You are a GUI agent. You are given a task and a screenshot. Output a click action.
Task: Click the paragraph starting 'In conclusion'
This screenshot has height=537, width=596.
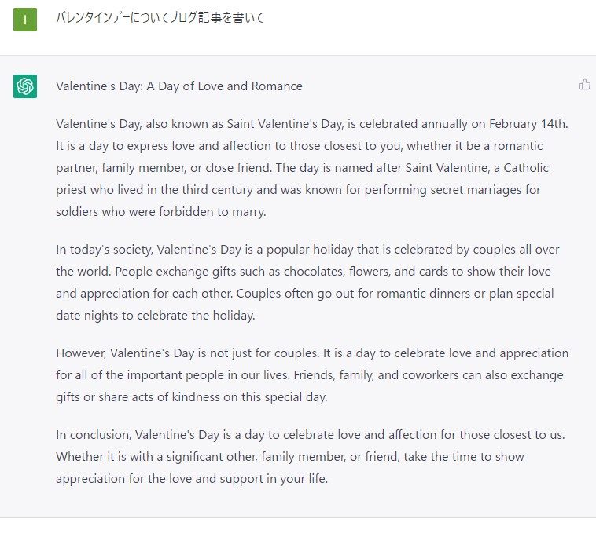tap(311, 457)
